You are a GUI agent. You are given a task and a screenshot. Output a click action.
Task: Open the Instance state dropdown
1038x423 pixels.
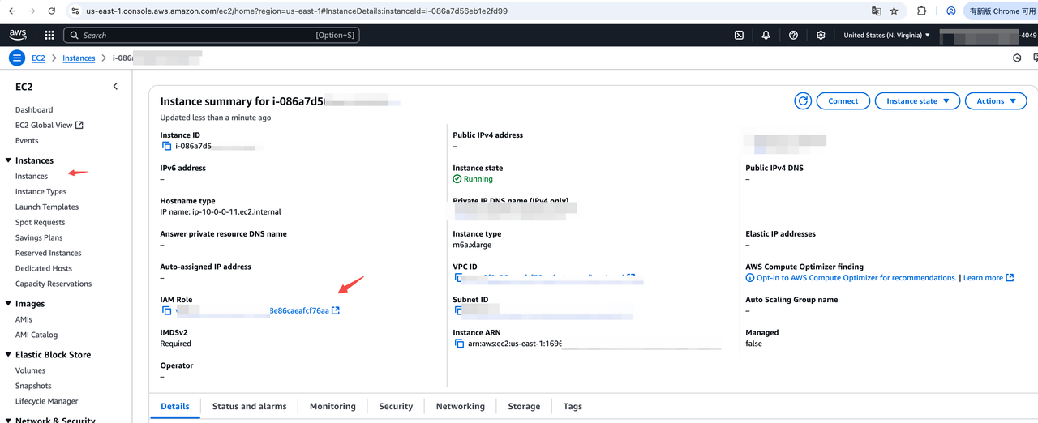click(917, 101)
